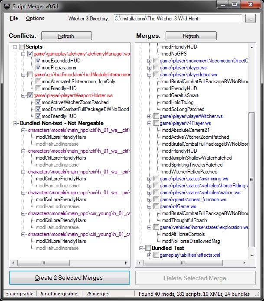Click the Script Merger wolf icon in title bar
The width and height of the screenshot is (264, 301).
click(x=7, y=5)
